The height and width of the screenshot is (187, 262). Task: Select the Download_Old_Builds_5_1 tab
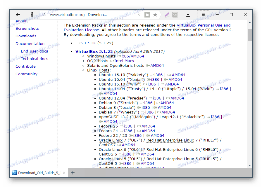[39, 173]
